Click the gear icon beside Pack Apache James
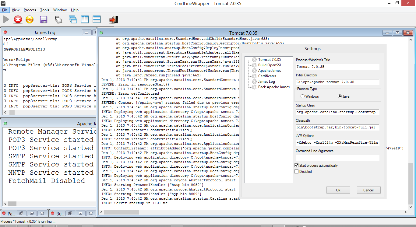This screenshot has width=416, height=227. 254,87
